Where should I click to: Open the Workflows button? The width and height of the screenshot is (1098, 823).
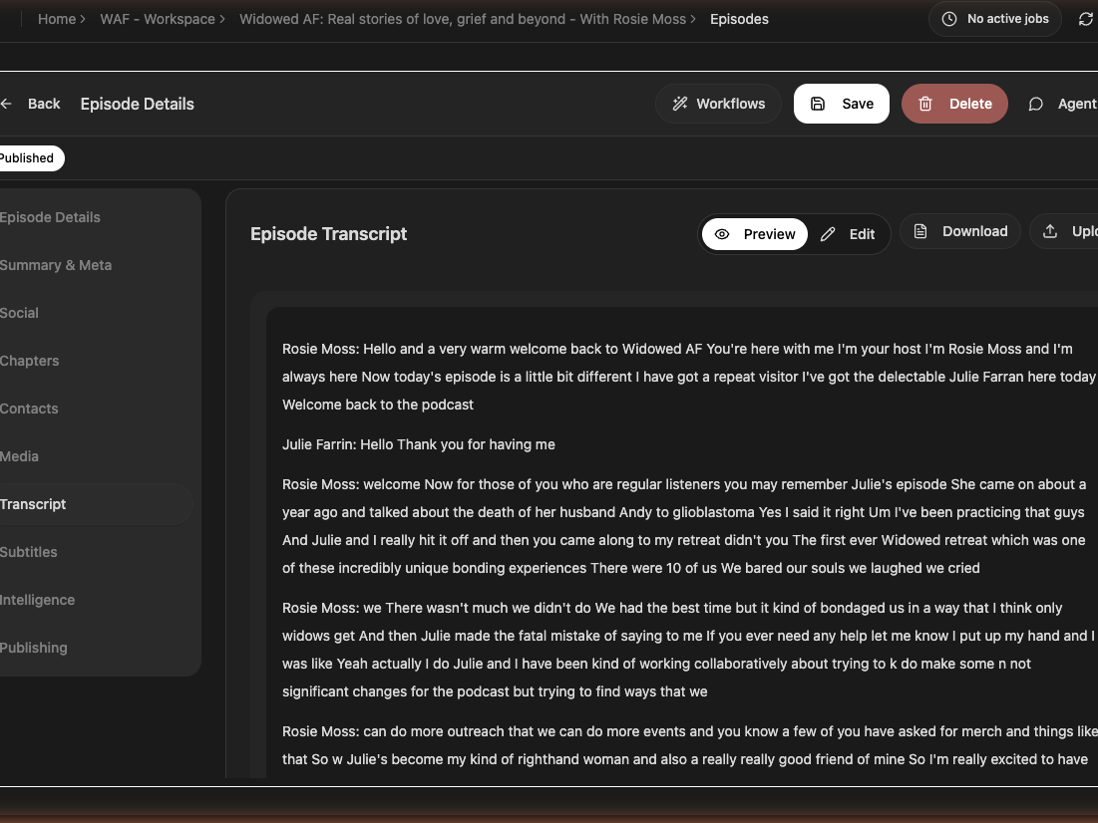[718, 104]
